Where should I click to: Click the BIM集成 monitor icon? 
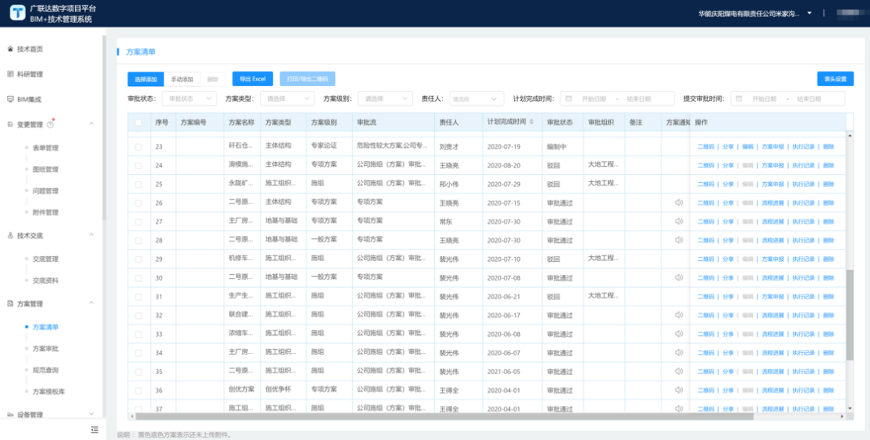pyautogui.click(x=10, y=99)
